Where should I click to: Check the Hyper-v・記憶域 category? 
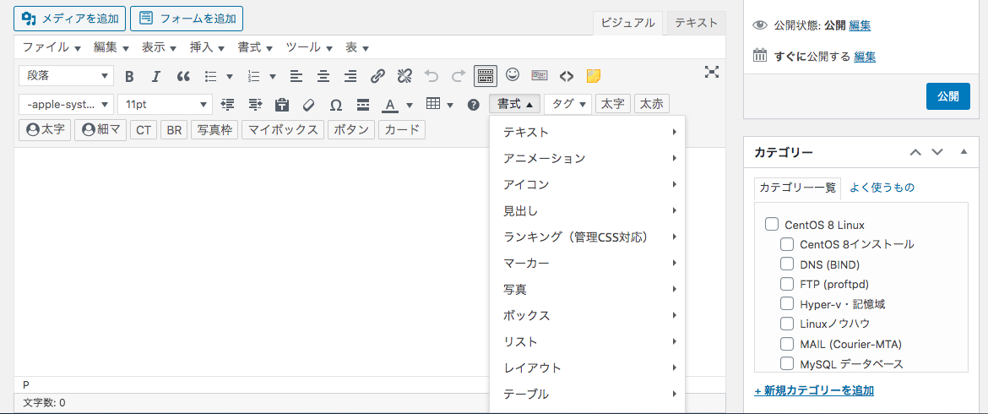[787, 303]
